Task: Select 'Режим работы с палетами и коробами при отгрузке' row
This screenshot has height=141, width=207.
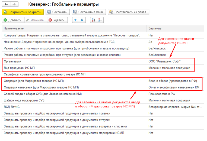Action: coord(103,55)
